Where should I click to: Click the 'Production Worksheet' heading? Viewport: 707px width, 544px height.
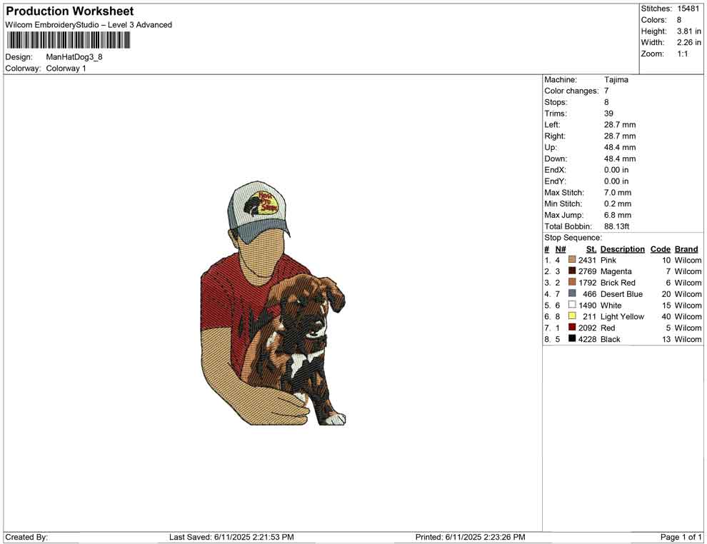(70, 11)
